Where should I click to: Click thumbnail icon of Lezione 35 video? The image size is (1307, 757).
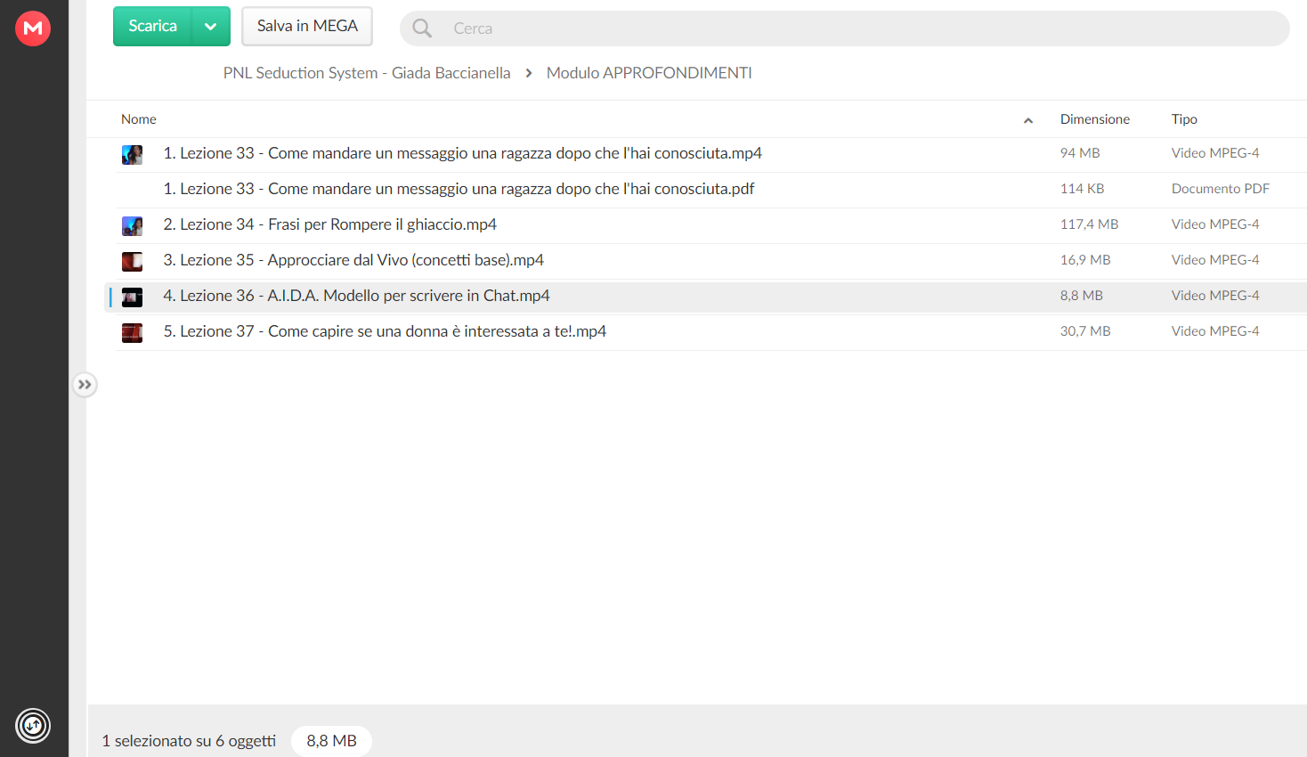coord(132,261)
